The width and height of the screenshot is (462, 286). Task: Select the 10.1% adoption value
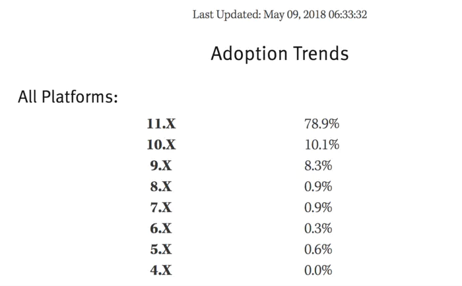[x=321, y=144]
